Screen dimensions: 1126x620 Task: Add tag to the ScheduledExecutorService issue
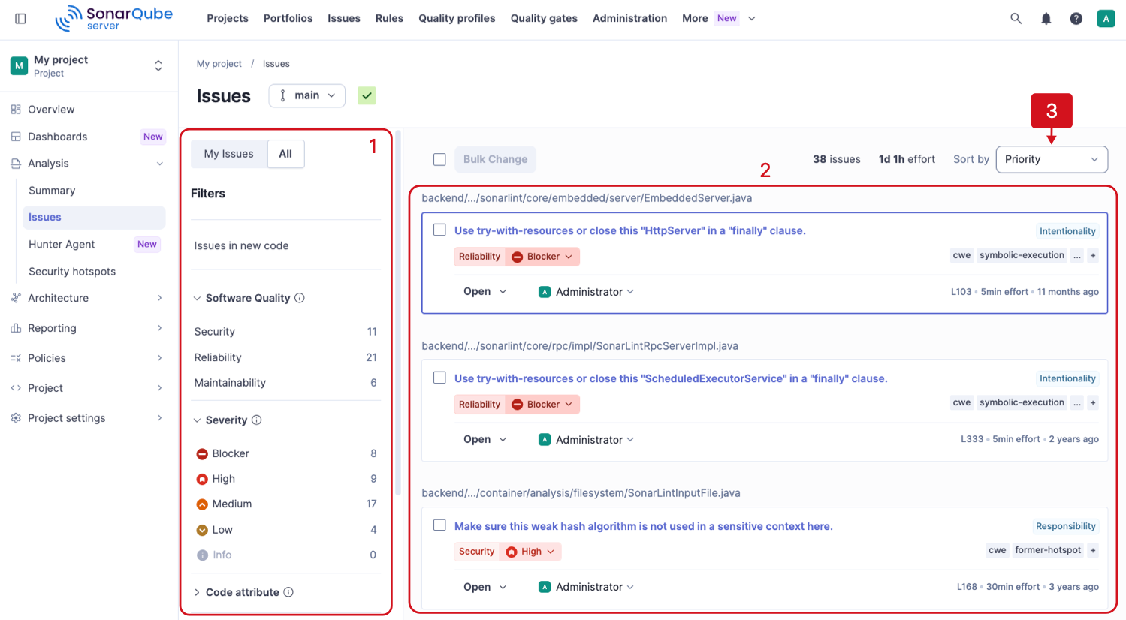click(x=1093, y=403)
